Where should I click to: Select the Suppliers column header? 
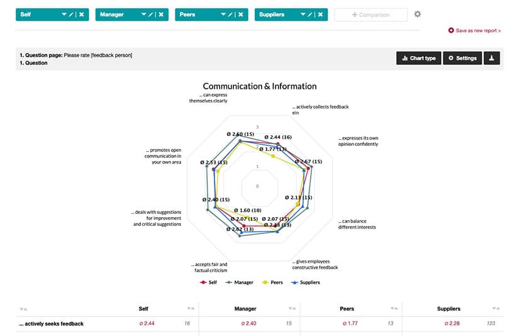[449, 309]
